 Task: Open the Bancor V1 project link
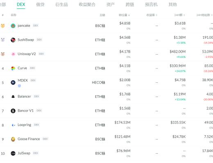point(25,110)
